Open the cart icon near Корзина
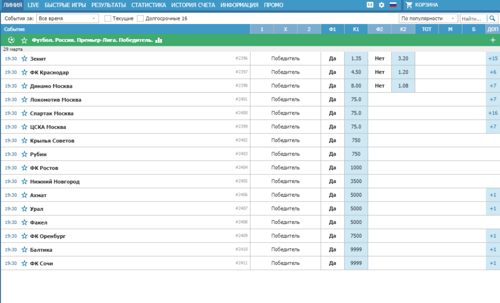 [409, 5]
